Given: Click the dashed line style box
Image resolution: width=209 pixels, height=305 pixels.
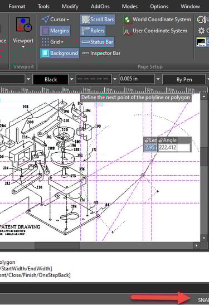Looking at the screenshot, I should pos(94,79).
